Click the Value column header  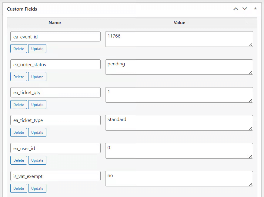pyautogui.click(x=179, y=23)
